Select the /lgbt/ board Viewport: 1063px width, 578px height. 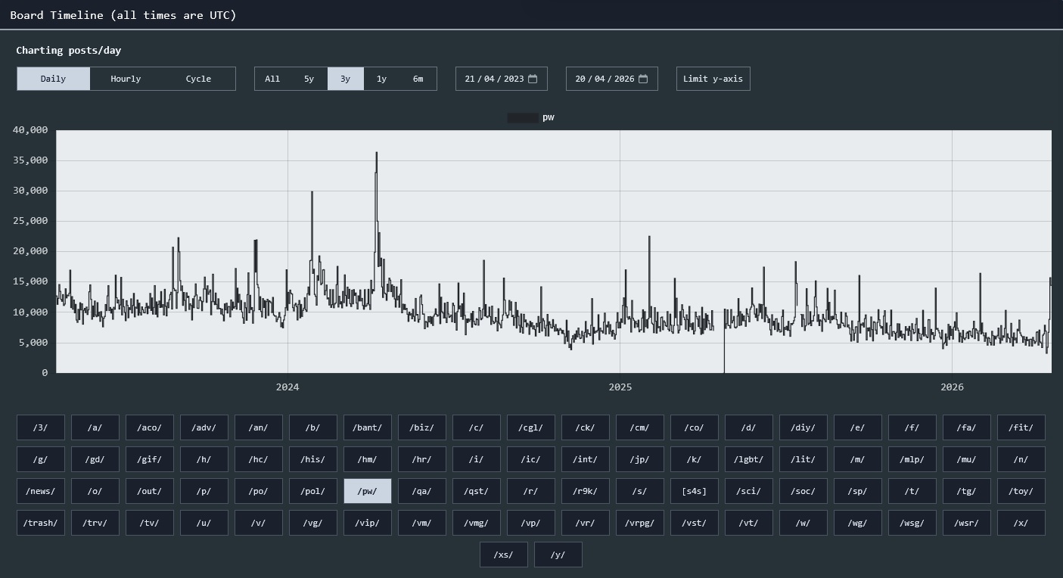[x=749, y=459]
